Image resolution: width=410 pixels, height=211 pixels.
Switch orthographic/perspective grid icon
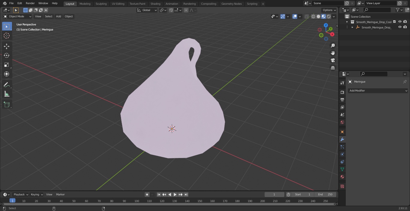[x=333, y=68]
